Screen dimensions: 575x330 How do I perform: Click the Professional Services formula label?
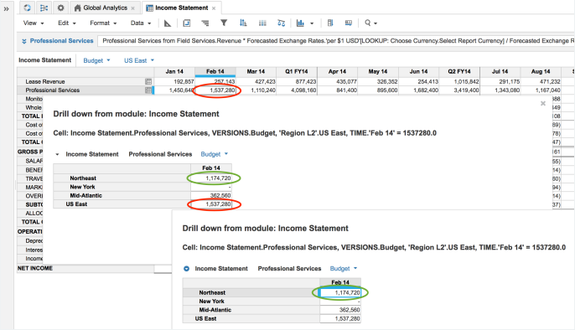pyautogui.click(x=62, y=41)
